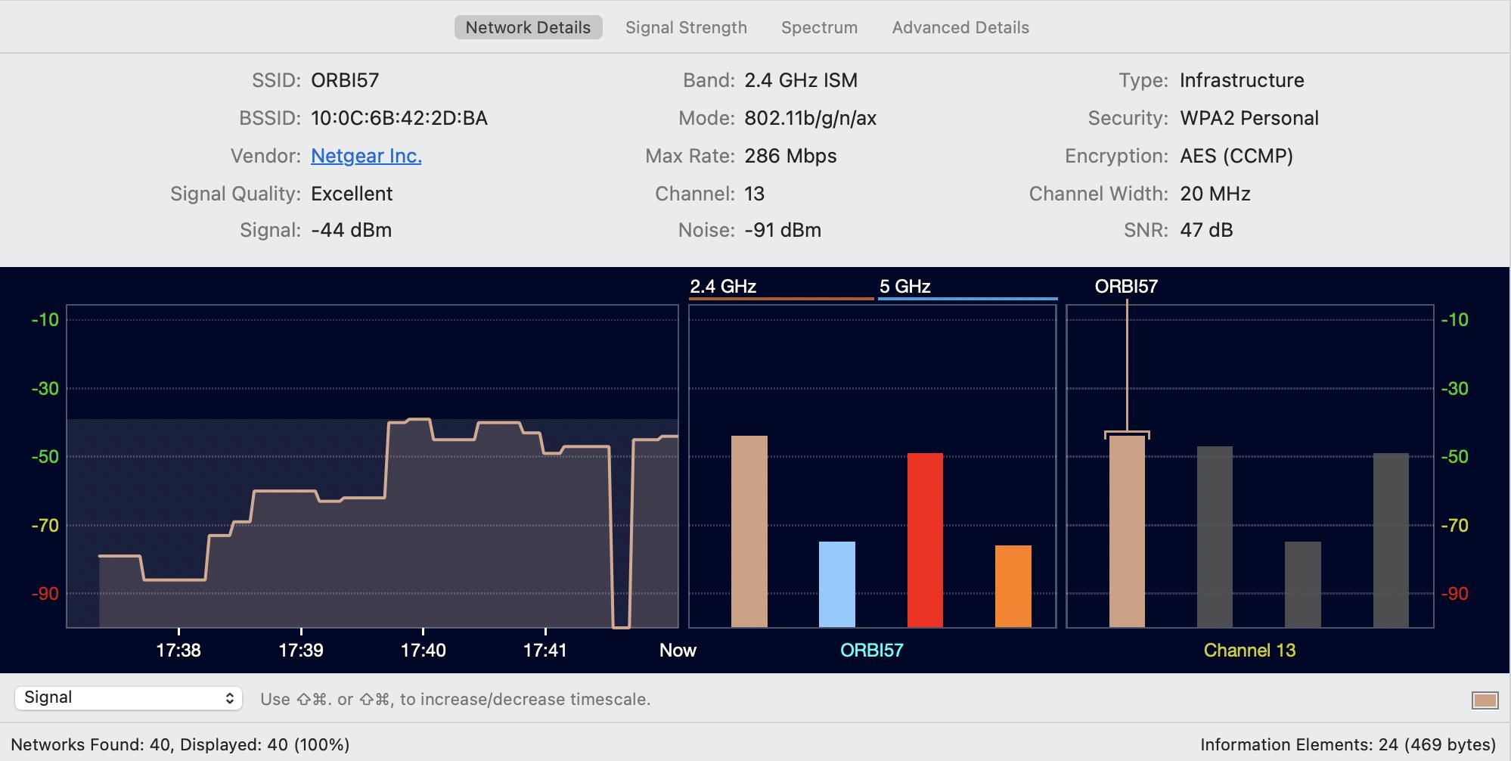This screenshot has height=761, width=1511.
Task: Select the Channel 13 label under chart
Action: 1250,649
